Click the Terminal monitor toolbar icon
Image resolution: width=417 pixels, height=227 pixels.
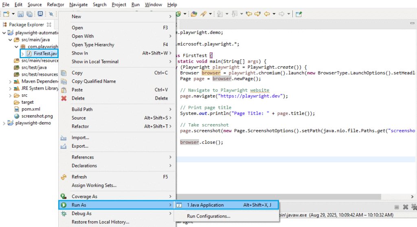[x=40, y=14]
